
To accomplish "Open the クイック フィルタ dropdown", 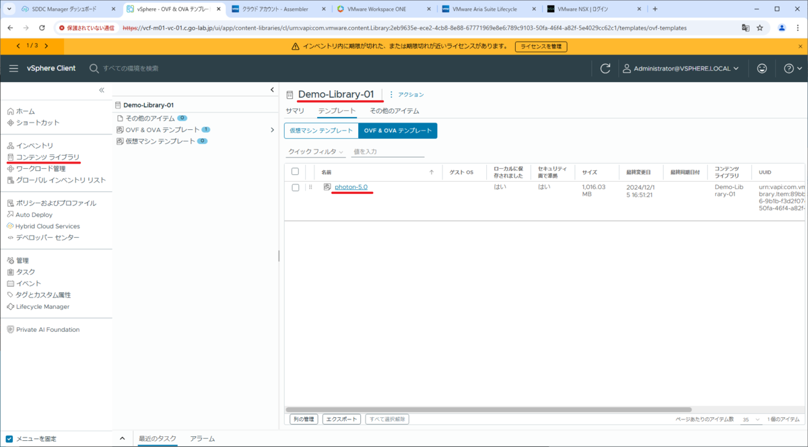I will point(316,152).
